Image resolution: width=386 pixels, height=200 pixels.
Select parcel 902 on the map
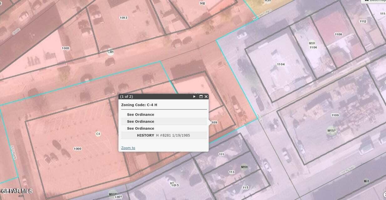tap(203, 3)
